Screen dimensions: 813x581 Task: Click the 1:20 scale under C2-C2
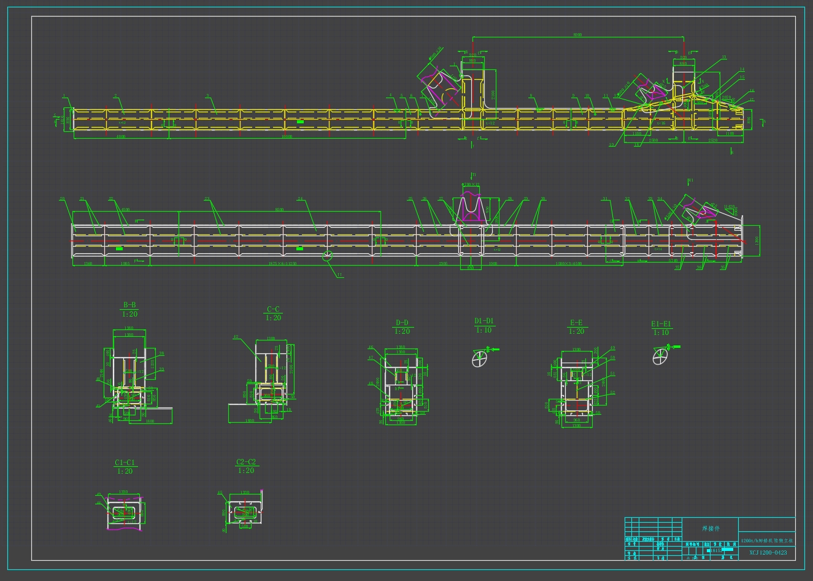[x=245, y=471]
